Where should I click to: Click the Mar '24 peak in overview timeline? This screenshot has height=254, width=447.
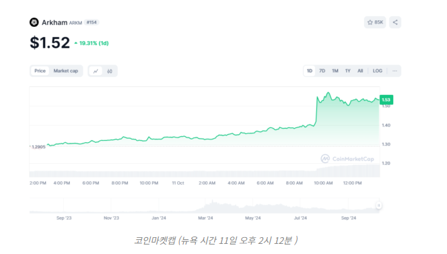212,203
